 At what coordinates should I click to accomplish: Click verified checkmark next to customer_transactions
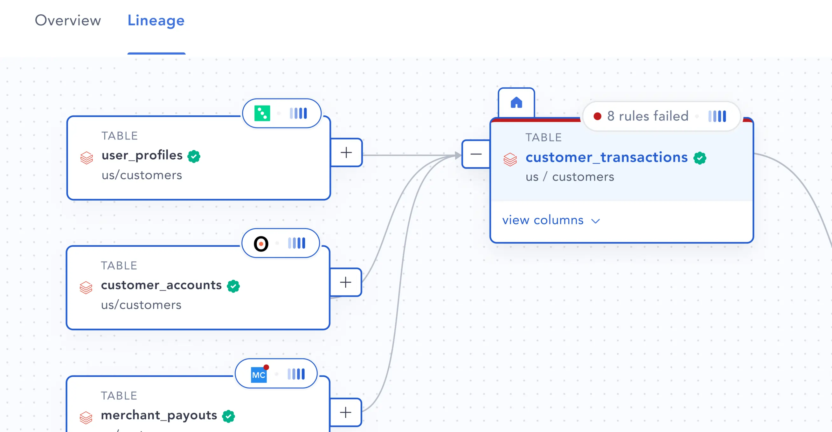pyautogui.click(x=700, y=158)
